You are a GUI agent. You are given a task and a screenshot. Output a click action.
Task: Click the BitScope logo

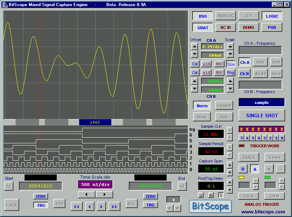coord(211,206)
